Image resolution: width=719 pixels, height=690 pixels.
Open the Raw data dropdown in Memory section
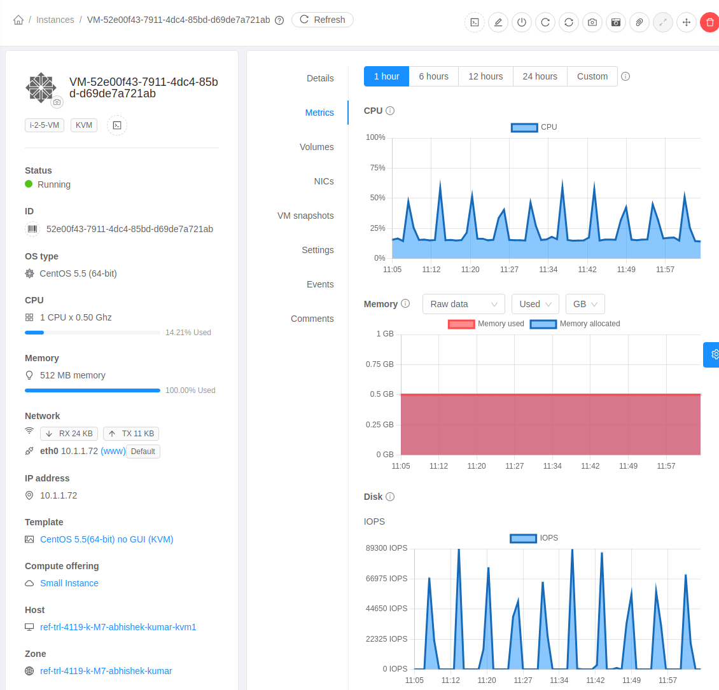coord(463,304)
